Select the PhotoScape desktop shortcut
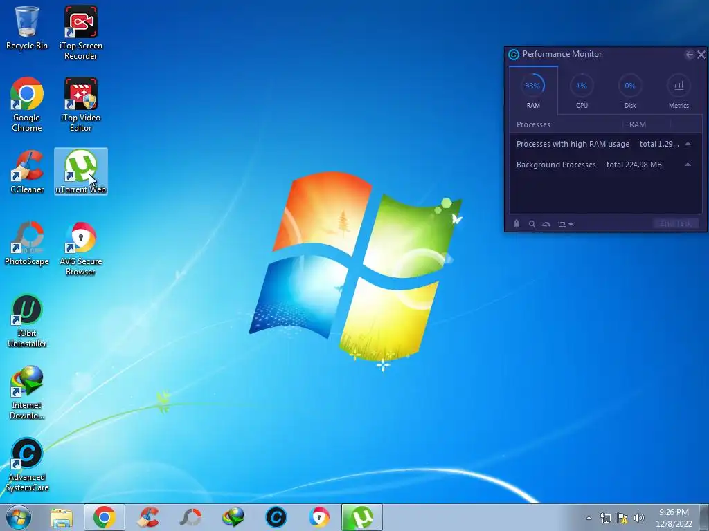 [27, 243]
